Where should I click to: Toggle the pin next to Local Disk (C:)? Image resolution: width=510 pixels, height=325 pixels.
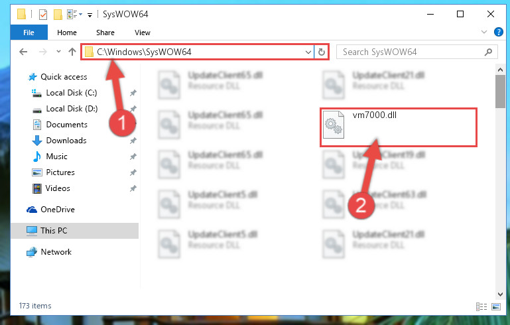[x=133, y=93]
